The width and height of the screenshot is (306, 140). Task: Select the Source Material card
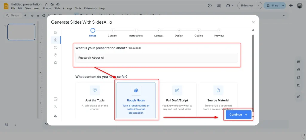tap(218, 100)
